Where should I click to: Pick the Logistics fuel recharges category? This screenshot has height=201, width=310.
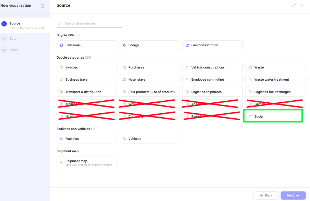(x=275, y=92)
